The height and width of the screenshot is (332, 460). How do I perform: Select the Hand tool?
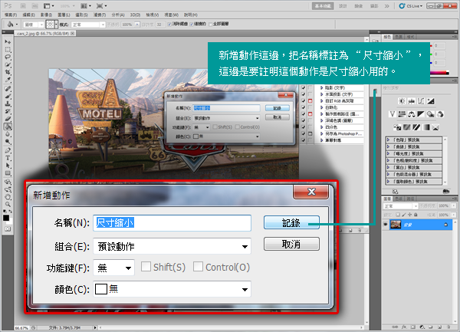coord(8,197)
